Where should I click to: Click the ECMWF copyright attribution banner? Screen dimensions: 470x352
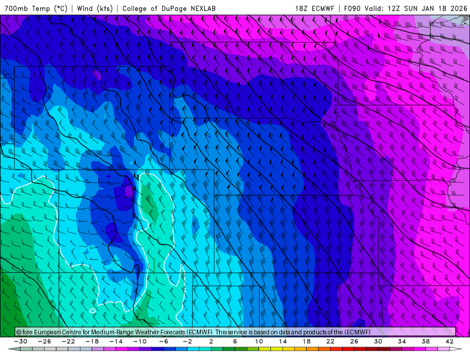[x=236, y=332]
